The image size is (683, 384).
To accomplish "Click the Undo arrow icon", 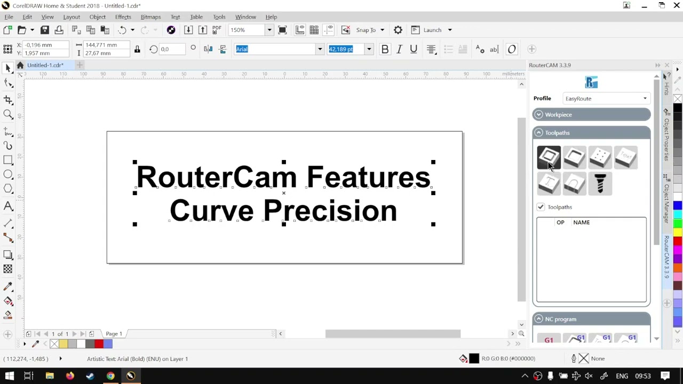I will click(x=122, y=30).
